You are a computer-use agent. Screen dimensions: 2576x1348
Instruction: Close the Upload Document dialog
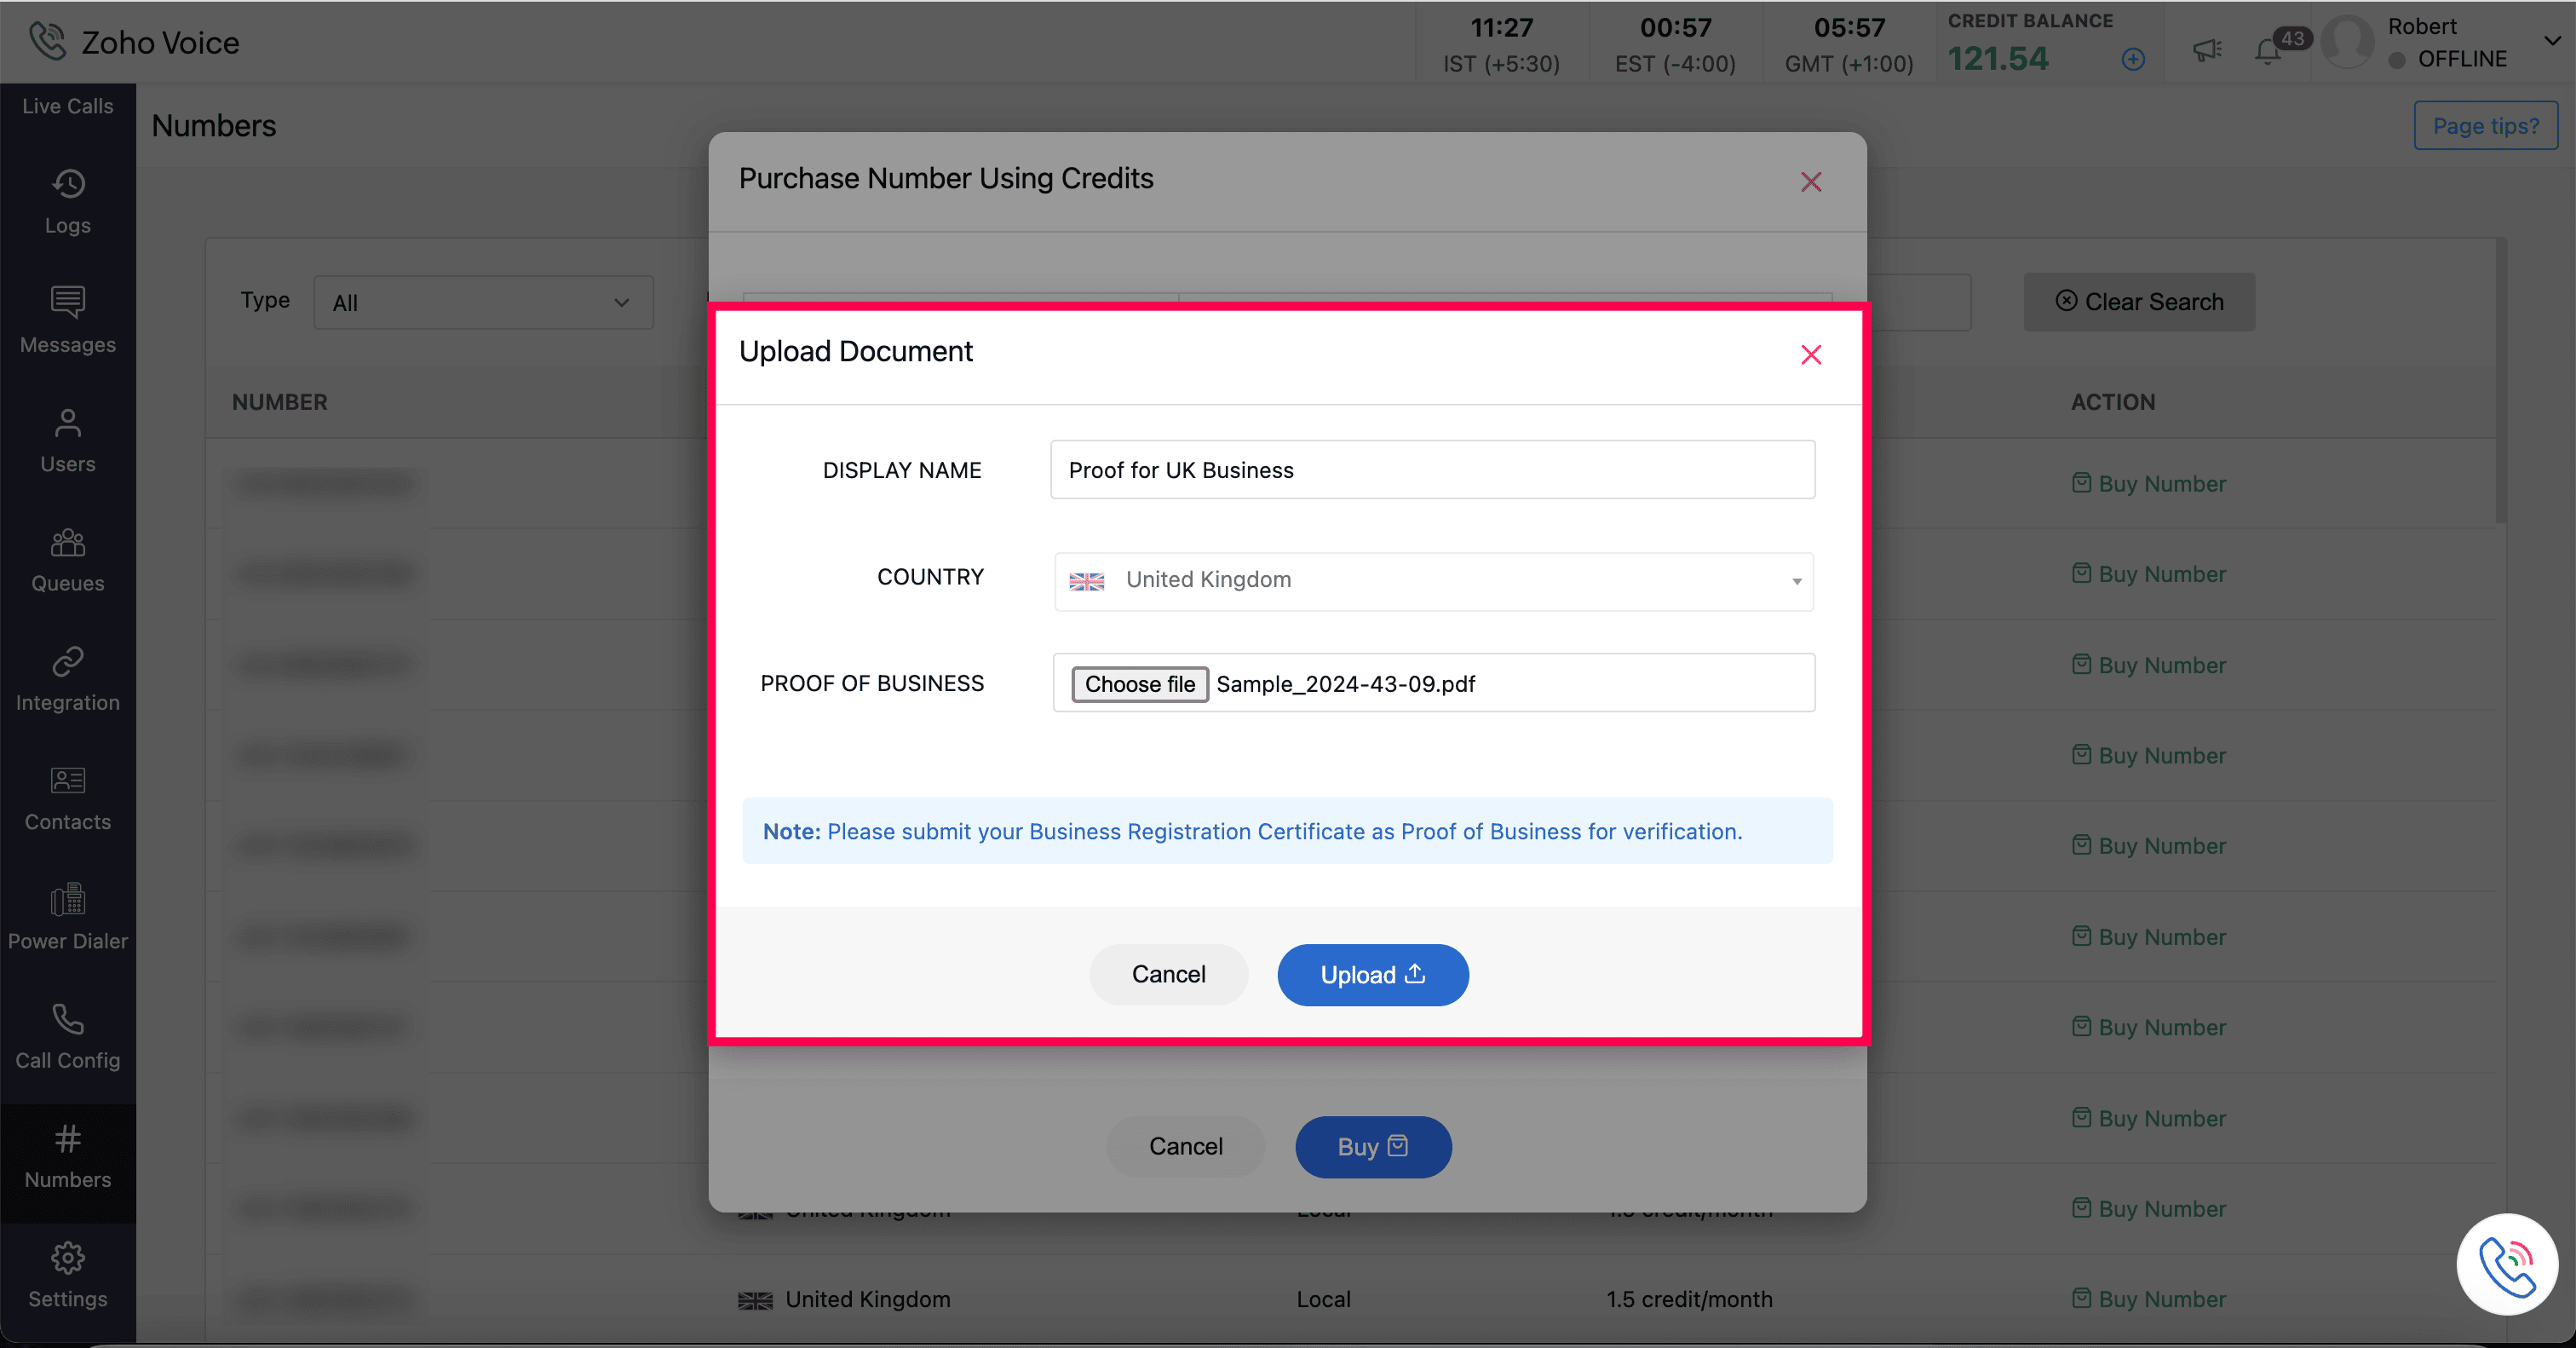coord(1810,355)
